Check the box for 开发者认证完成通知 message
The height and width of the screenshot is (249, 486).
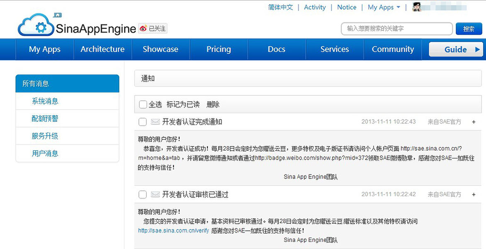click(143, 122)
